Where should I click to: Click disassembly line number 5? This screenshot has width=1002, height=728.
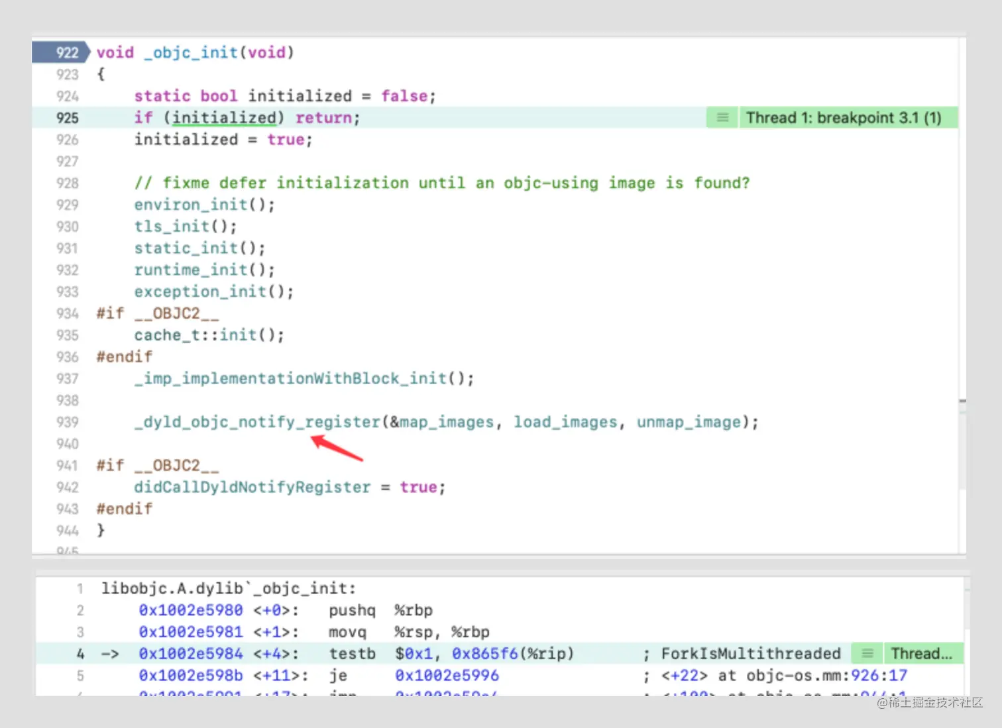click(80, 676)
